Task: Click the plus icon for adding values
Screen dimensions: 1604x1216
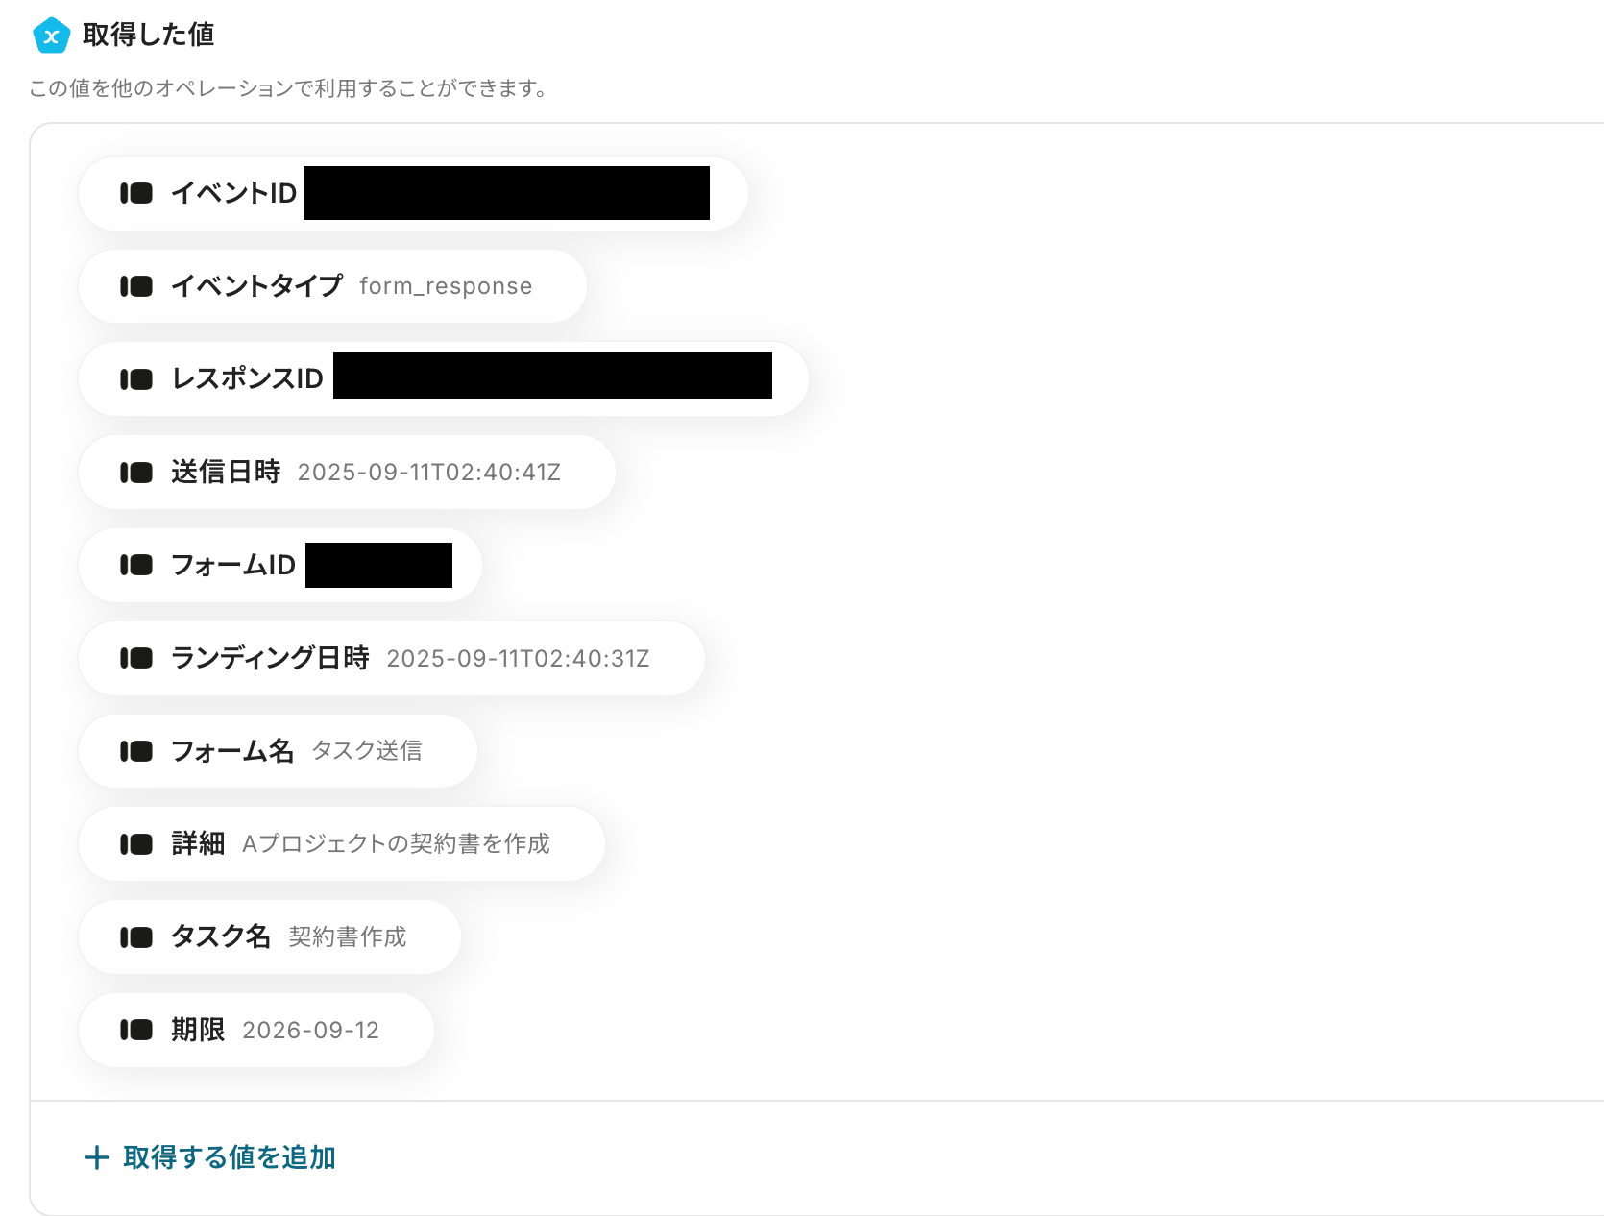Action: pyautogui.click(x=97, y=1157)
